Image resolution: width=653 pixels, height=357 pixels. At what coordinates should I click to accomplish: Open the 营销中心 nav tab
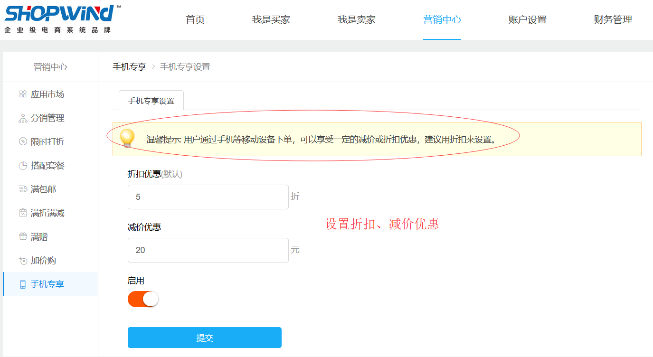click(442, 19)
